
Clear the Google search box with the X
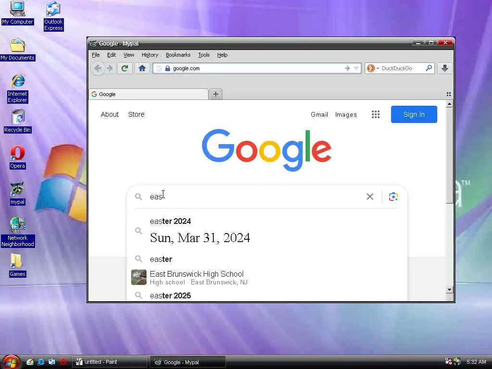(370, 197)
